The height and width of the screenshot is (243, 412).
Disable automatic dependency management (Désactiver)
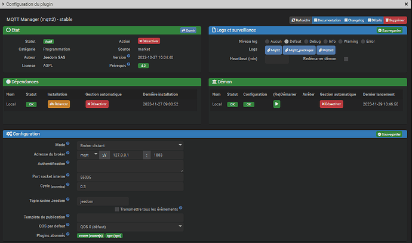97,104
